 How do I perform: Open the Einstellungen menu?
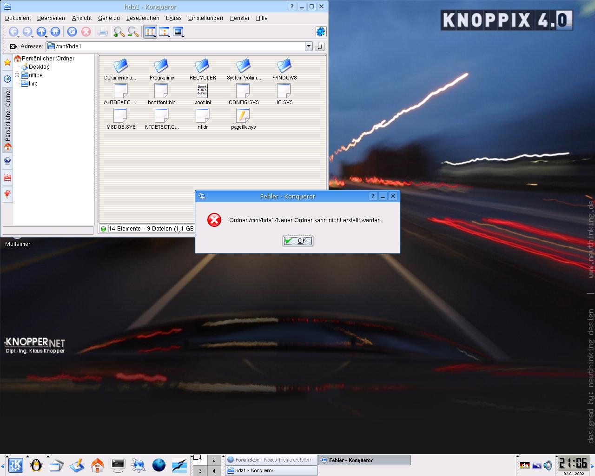(x=205, y=18)
